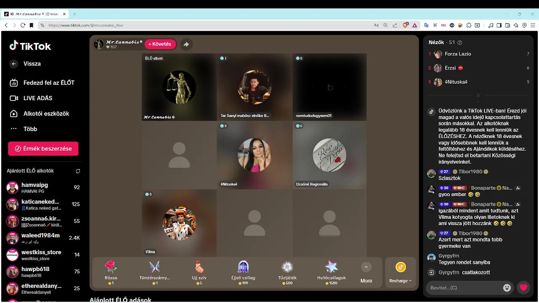The width and height of the screenshot is (539, 303).
Task: Refresh Ajánlott ÉLŐ alkotók list
Action: click(x=78, y=171)
